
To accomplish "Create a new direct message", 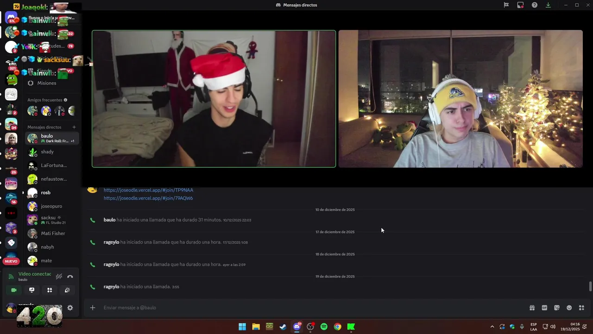I will 74,127.
